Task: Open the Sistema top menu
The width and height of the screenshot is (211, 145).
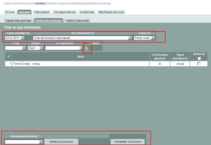Action: [x=105, y=4]
